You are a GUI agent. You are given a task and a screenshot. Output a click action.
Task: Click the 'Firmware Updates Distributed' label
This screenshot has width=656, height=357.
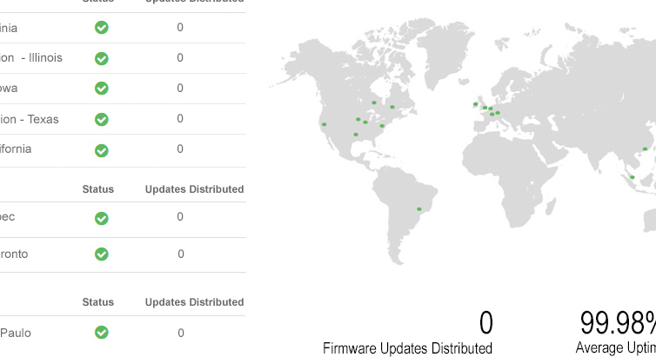click(x=407, y=348)
